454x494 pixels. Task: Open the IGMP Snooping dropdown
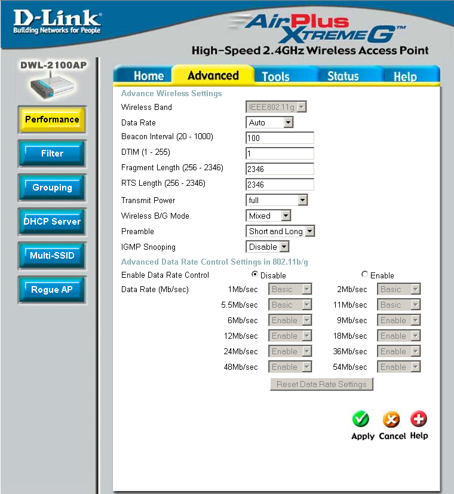[x=267, y=247]
